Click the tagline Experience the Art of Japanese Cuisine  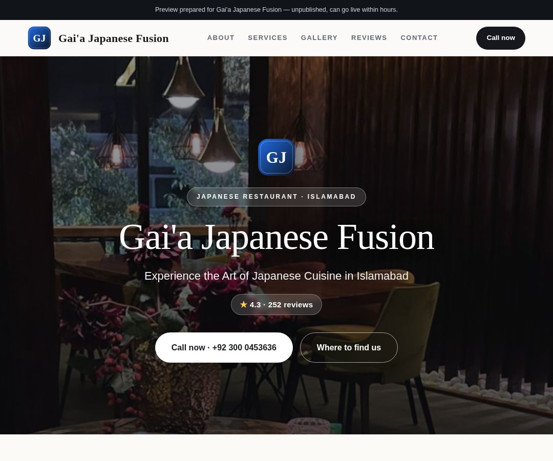pos(276,276)
